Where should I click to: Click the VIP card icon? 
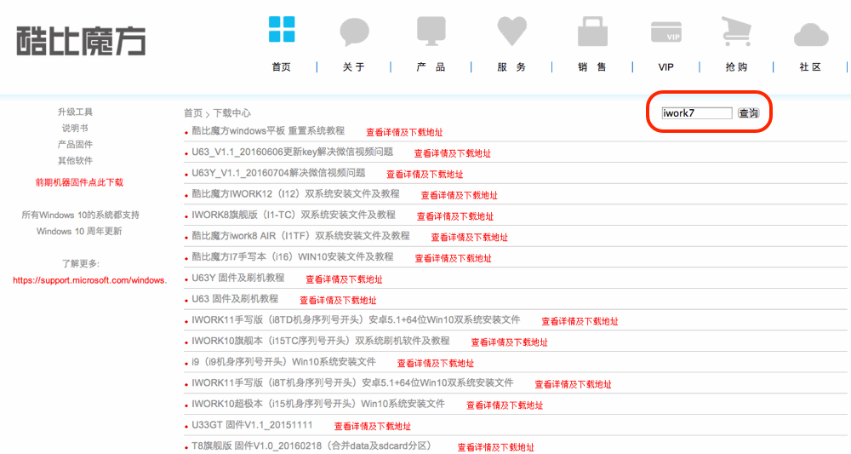666,32
